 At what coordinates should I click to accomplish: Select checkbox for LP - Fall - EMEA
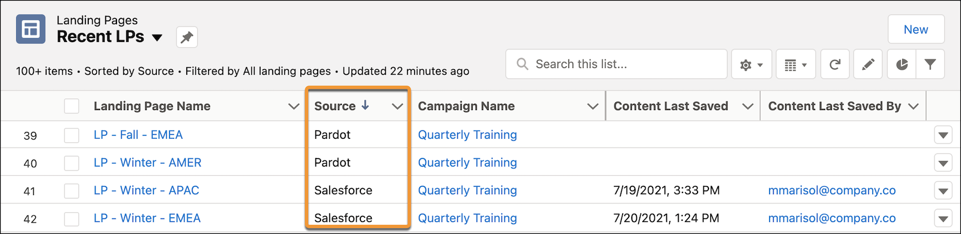tap(71, 135)
